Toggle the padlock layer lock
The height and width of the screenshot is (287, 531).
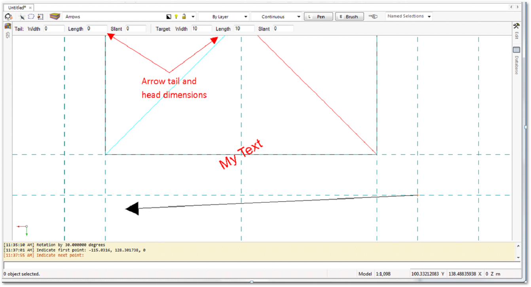point(184,17)
